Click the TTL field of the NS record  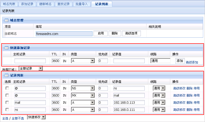pos(56,88)
